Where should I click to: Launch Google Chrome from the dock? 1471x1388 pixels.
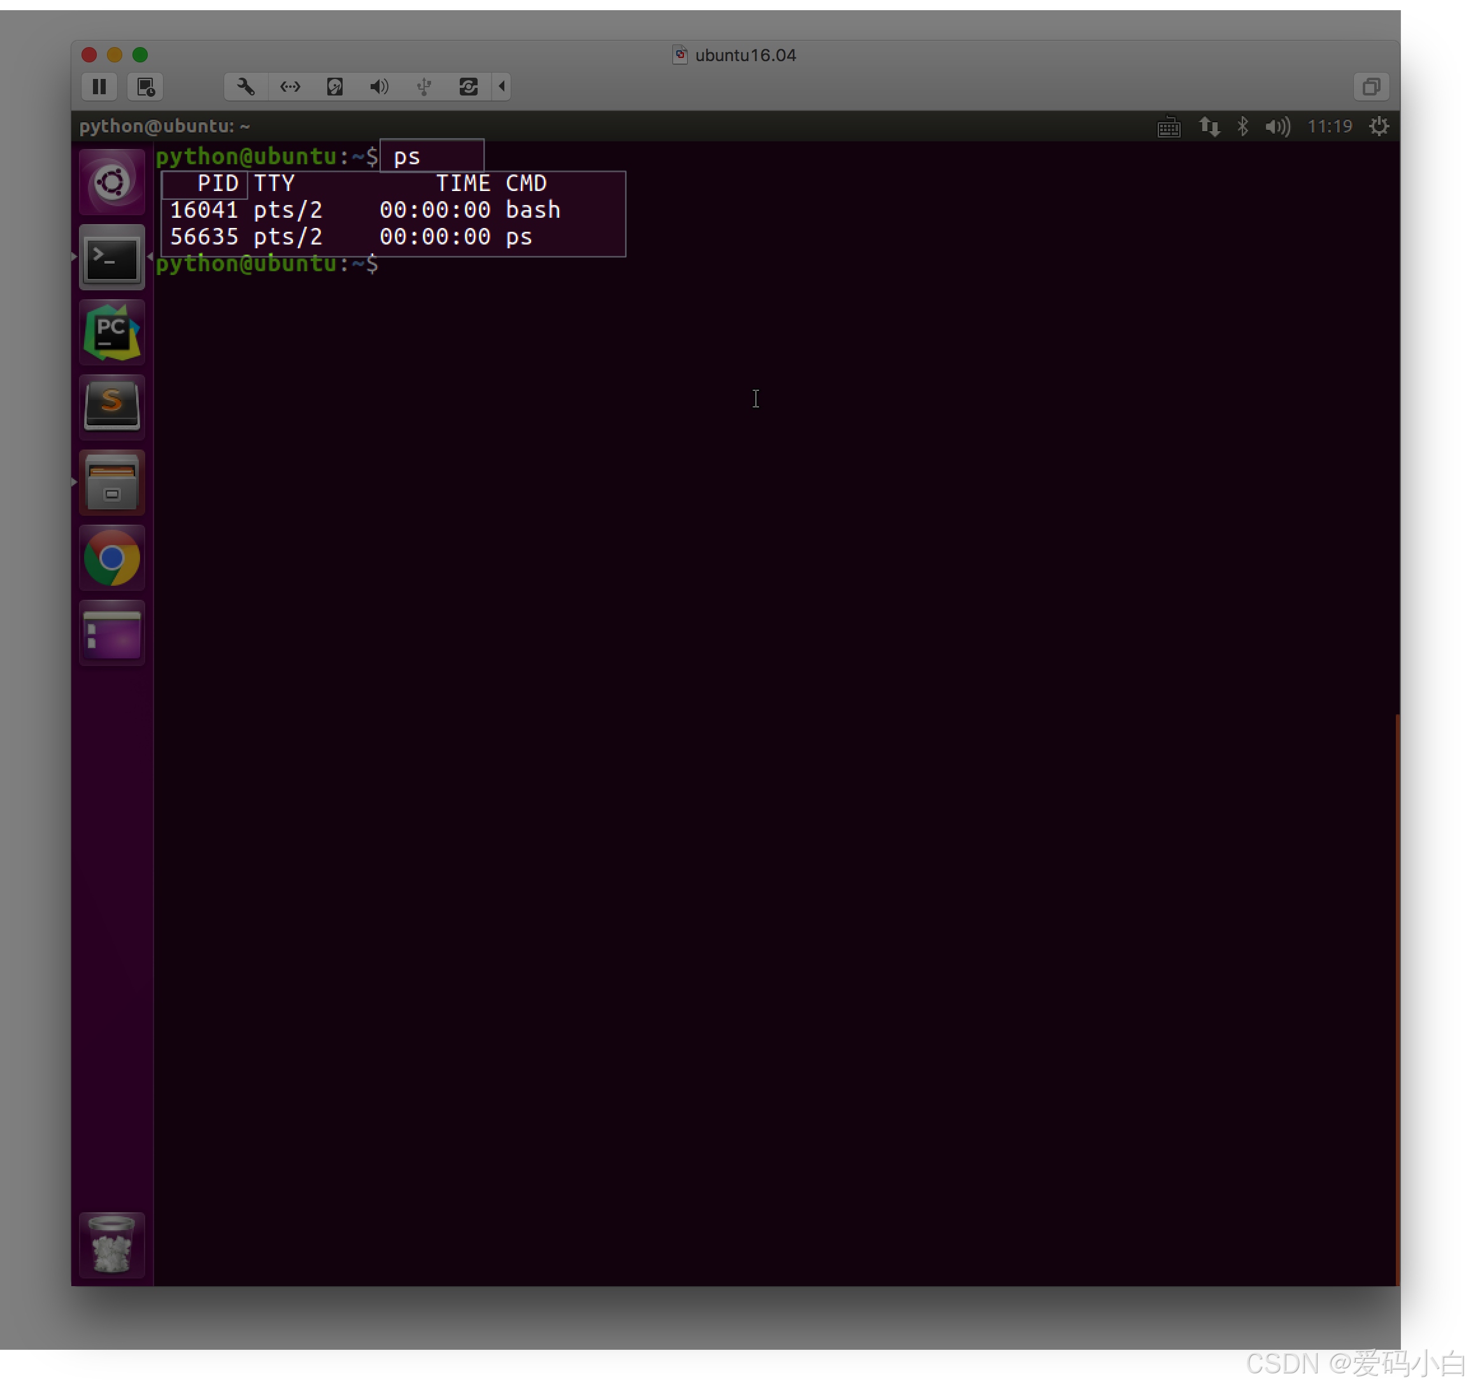tap(111, 558)
